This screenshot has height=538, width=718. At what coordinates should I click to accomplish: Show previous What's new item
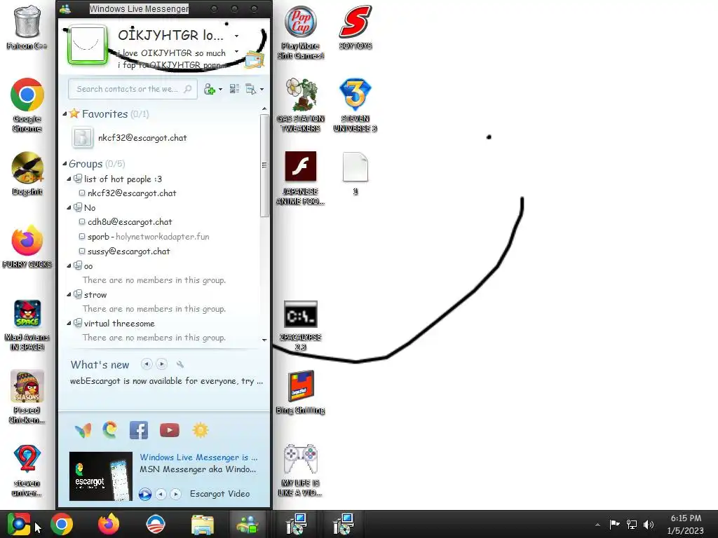[x=147, y=364]
